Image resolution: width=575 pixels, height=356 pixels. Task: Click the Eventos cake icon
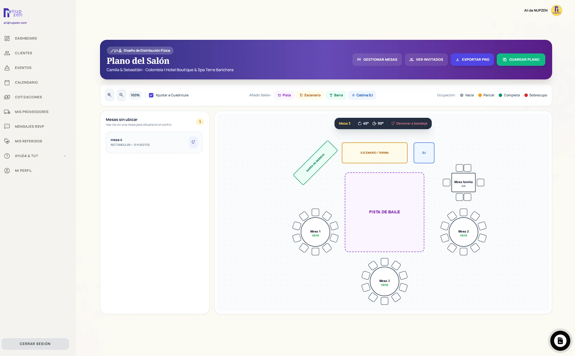click(7, 68)
